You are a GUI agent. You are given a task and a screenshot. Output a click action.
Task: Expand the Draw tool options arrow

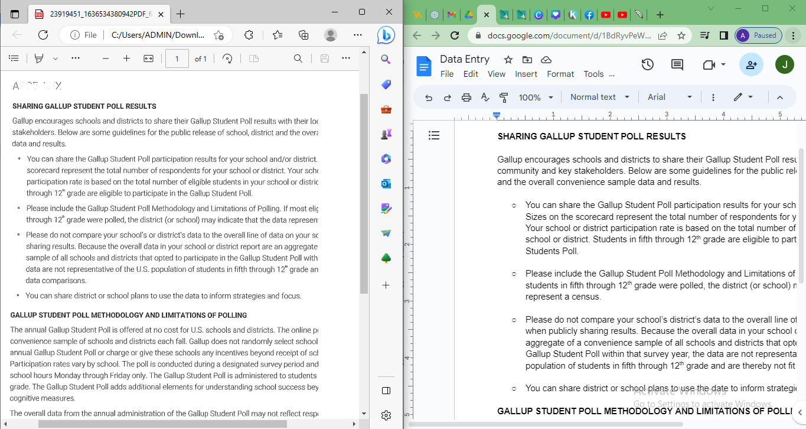56,58
